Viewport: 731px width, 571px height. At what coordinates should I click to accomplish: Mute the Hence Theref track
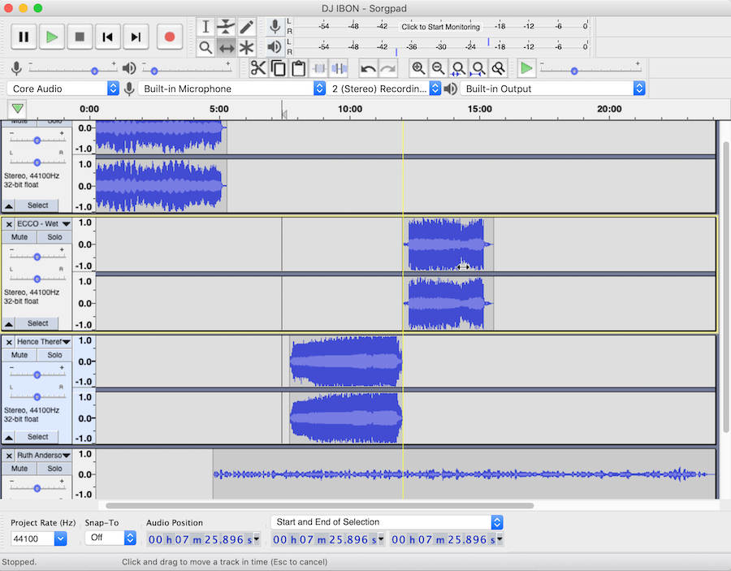coord(19,355)
